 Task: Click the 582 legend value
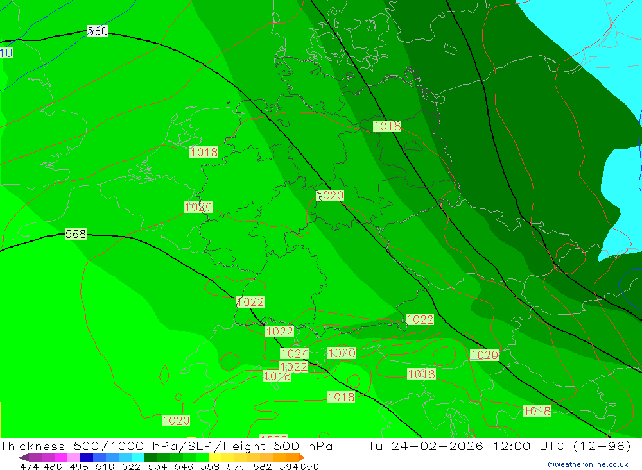263,466
